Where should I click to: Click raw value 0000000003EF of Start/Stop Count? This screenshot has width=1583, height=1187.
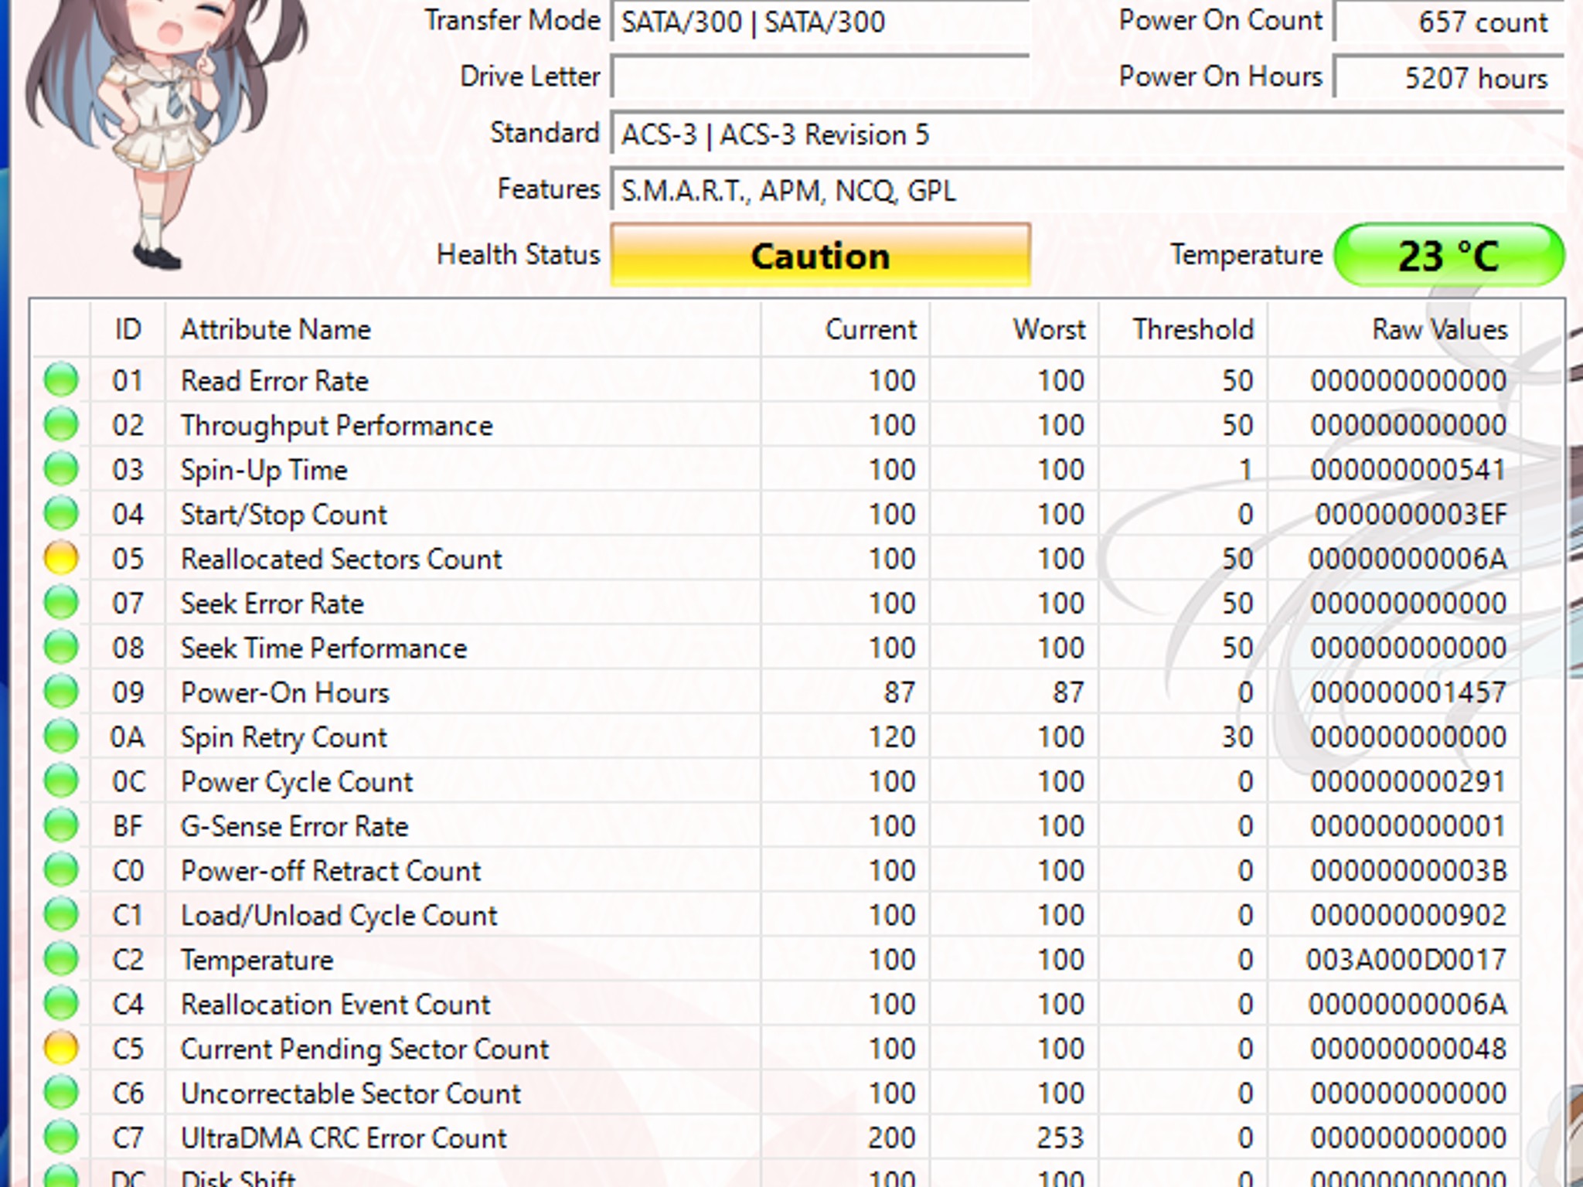click(1411, 514)
